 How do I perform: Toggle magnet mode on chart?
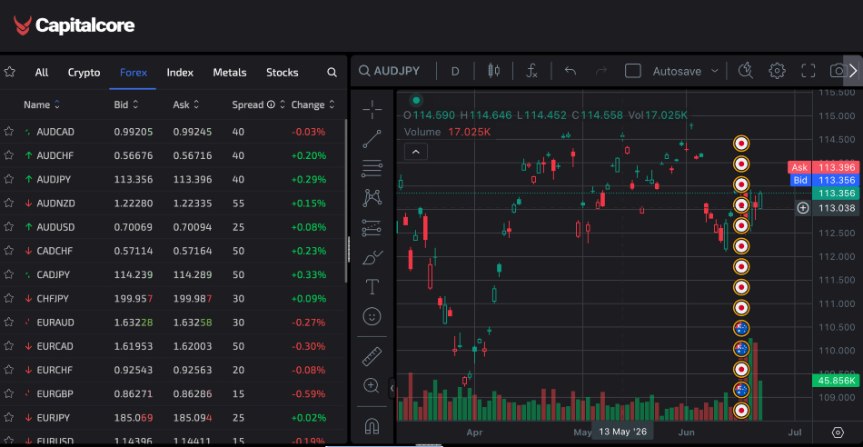[372, 425]
